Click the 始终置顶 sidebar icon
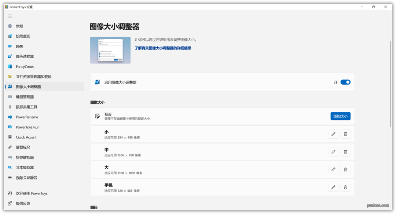The height and width of the screenshot is (214, 396). 10,36
